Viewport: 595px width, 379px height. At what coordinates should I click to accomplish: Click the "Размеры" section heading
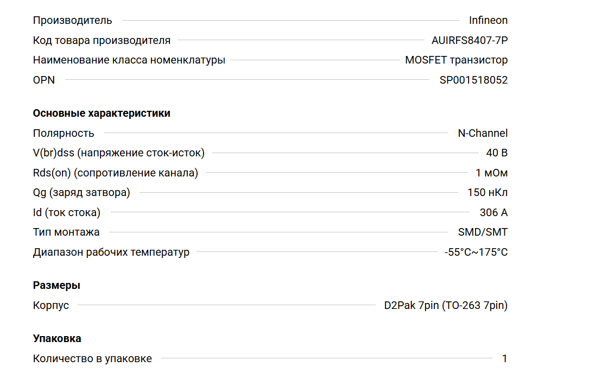(x=56, y=286)
